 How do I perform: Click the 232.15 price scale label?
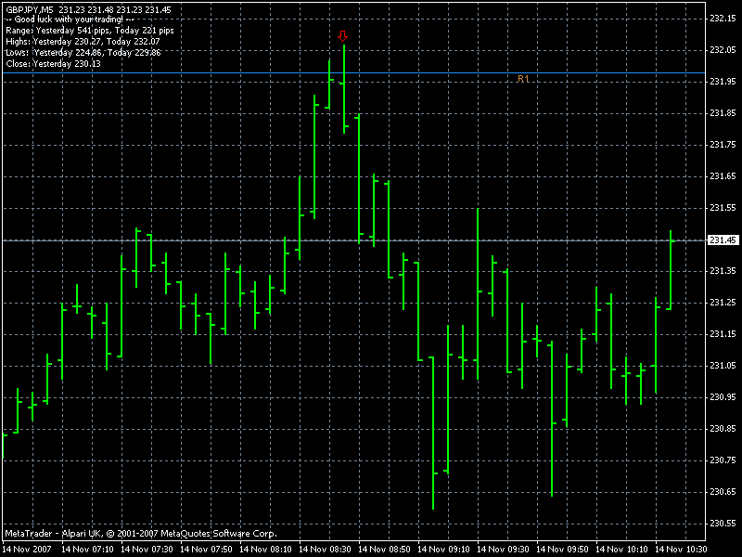coord(723,19)
